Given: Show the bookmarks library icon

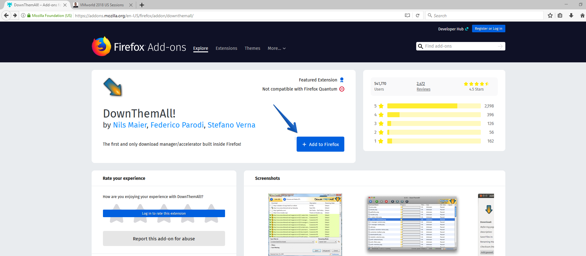Looking at the screenshot, I should 560,15.
